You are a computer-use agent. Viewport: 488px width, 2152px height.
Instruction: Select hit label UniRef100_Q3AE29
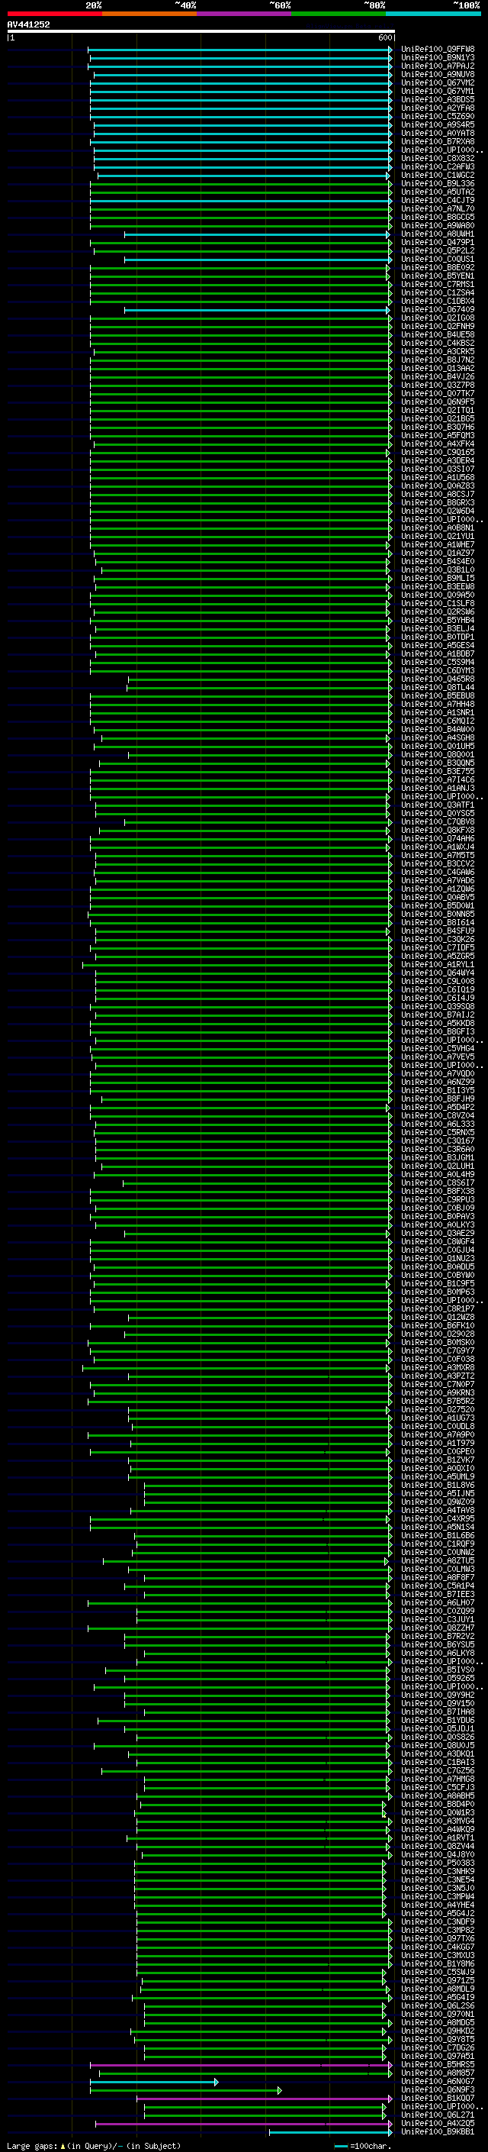click(438, 1233)
